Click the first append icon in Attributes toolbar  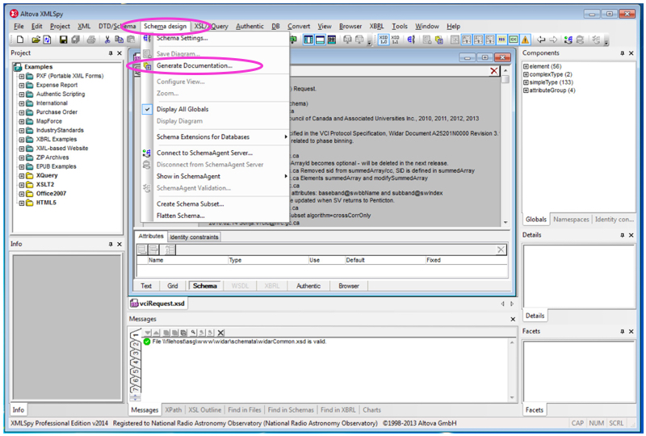point(142,249)
